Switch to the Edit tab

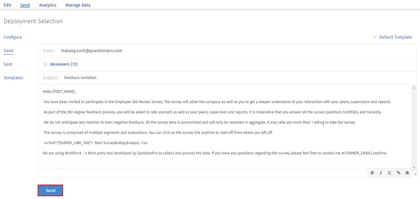pyautogui.click(x=7, y=5)
